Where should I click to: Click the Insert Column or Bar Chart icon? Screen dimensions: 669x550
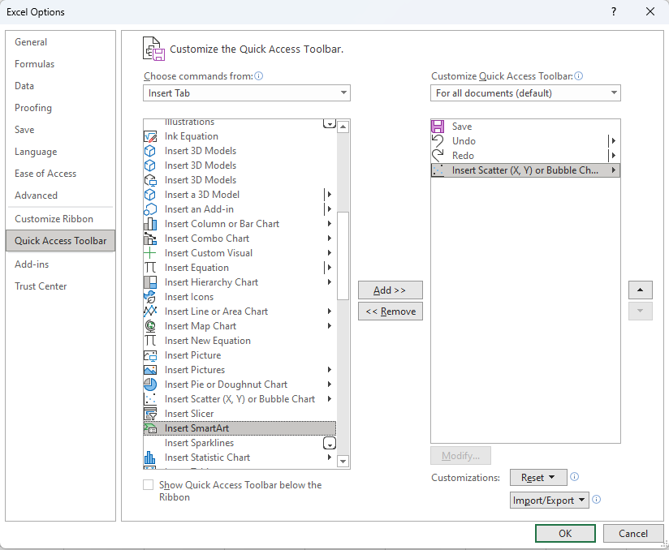click(150, 224)
